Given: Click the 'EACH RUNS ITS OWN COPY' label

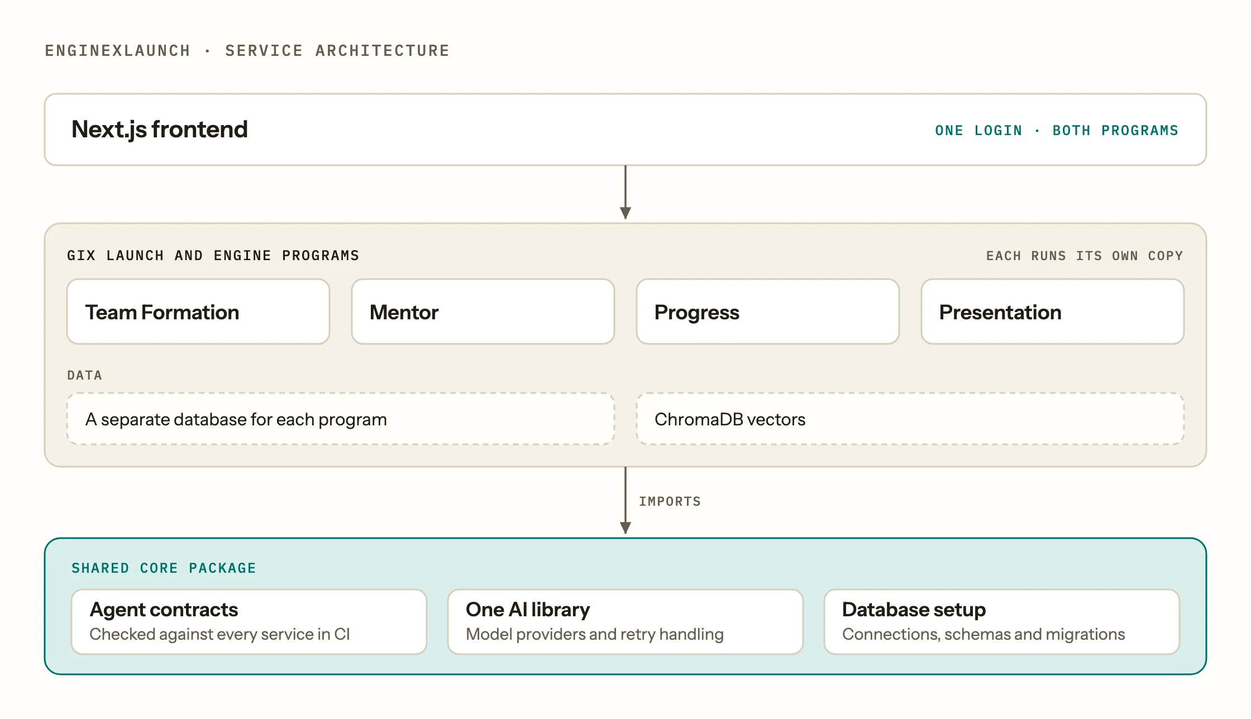Looking at the screenshot, I should [1085, 256].
